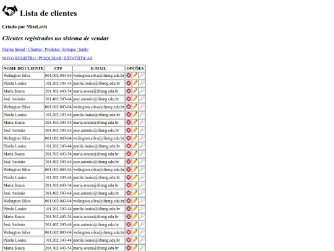Viewport: 334px width, 251px height.
Task: Go to Página Inicial link
Action: click(x=14, y=50)
